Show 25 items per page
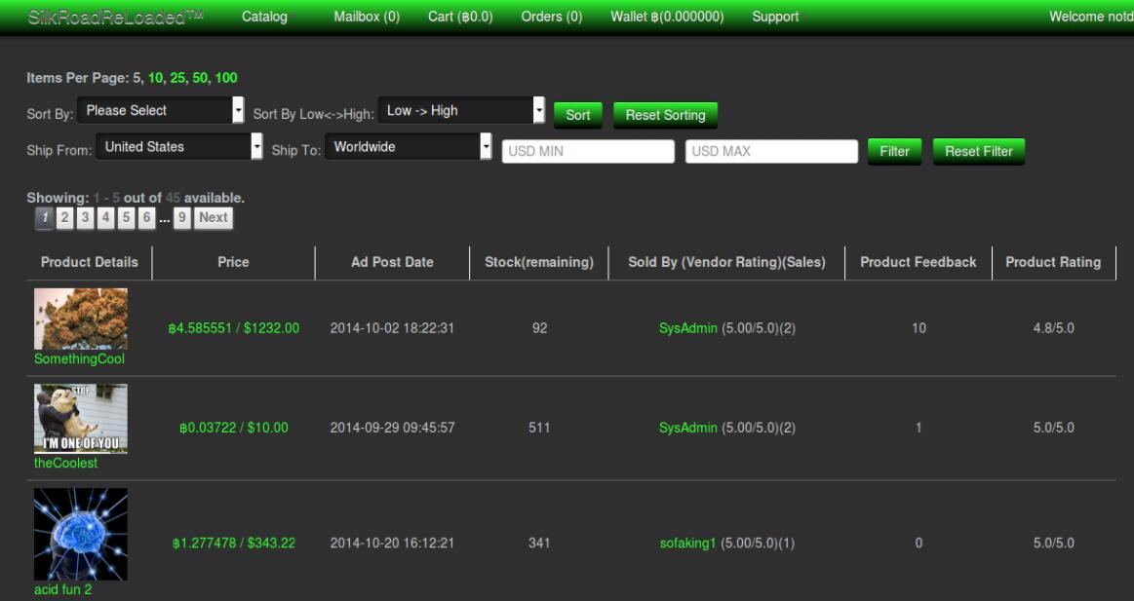1134x601 pixels. click(177, 77)
